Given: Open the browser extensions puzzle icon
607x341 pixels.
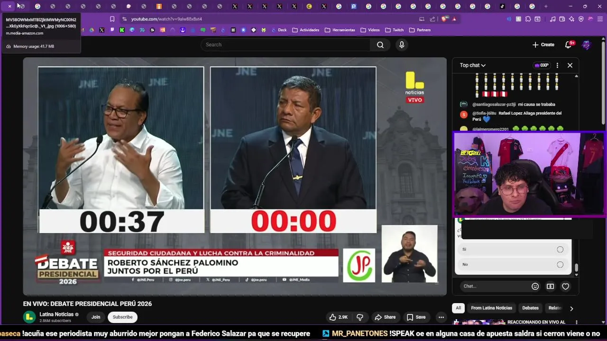Looking at the screenshot, I should tap(528, 19).
